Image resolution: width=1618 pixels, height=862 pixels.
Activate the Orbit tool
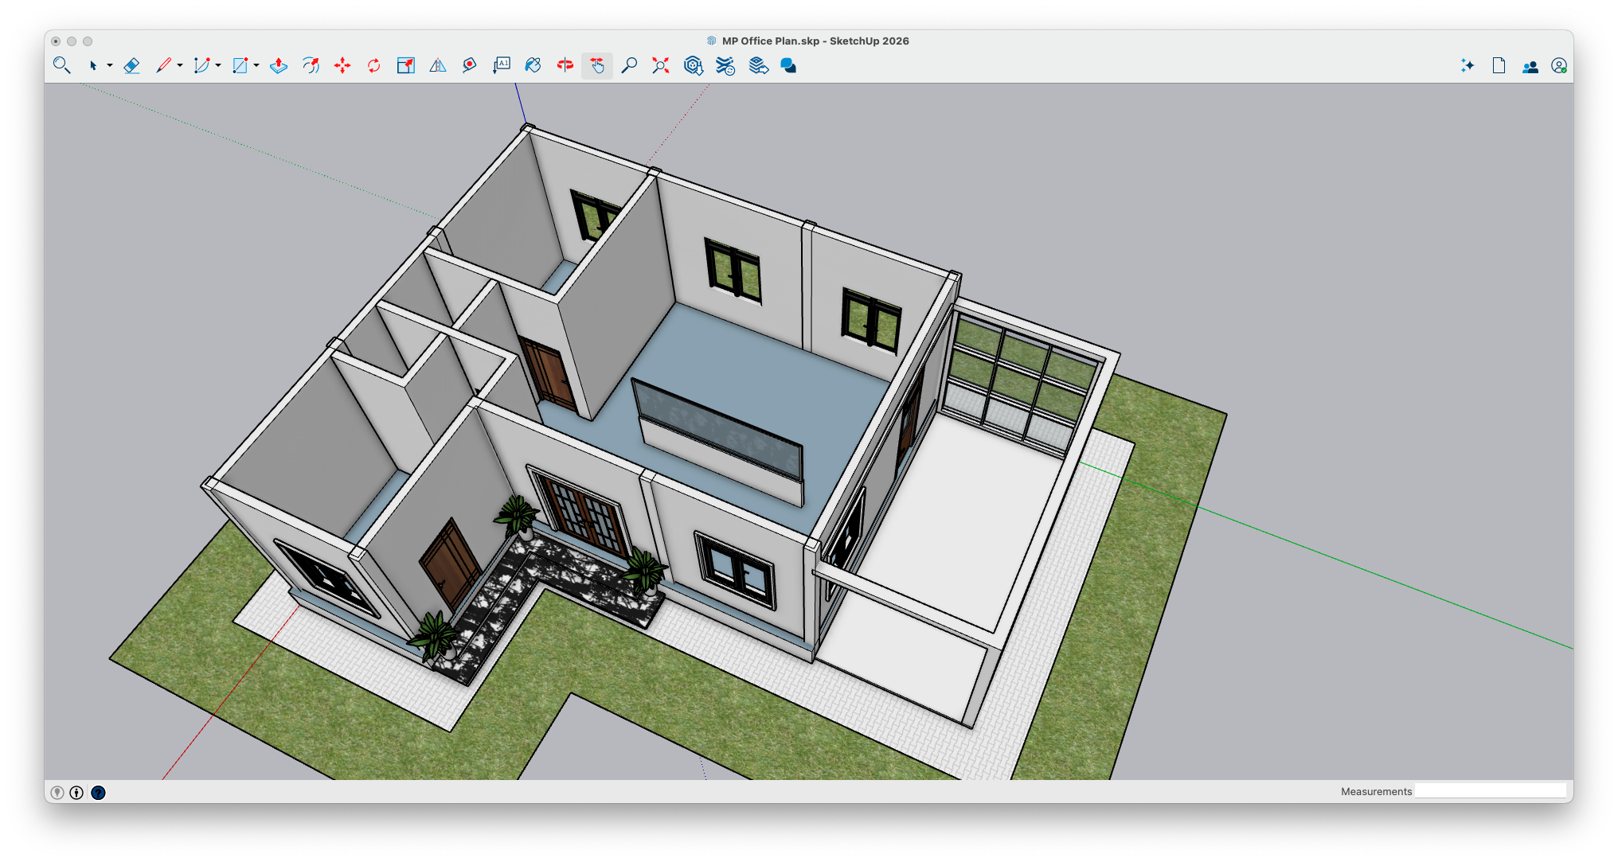[x=565, y=65]
